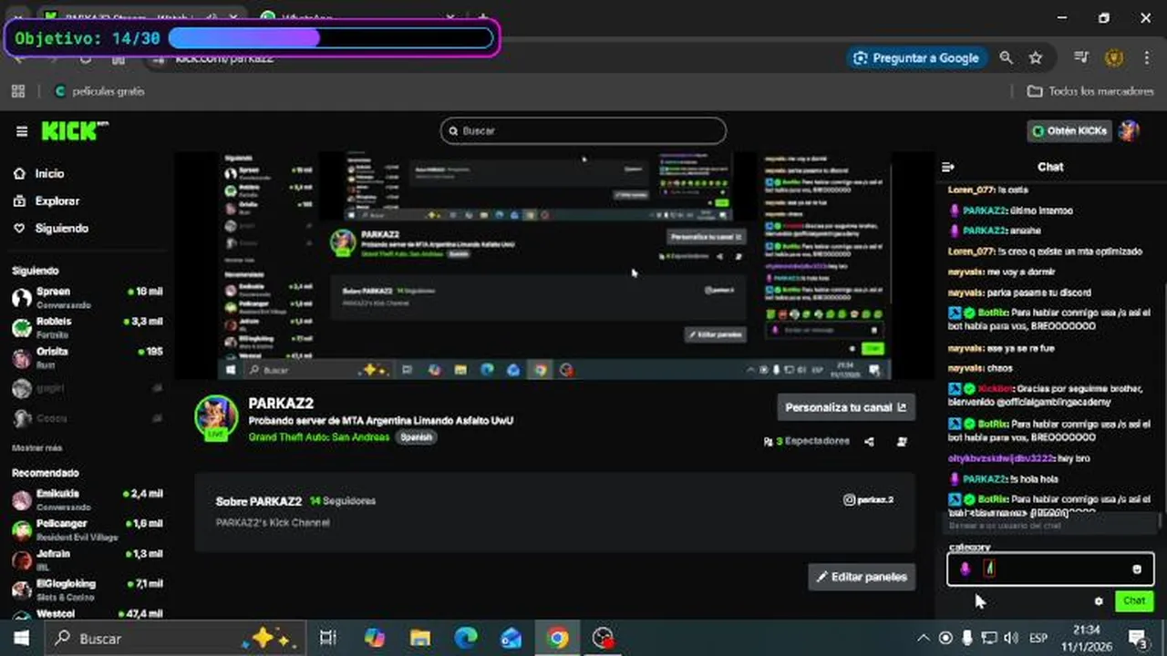Click Personaliza tu canal button
Screen dimensions: 1167x656
pos(846,407)
